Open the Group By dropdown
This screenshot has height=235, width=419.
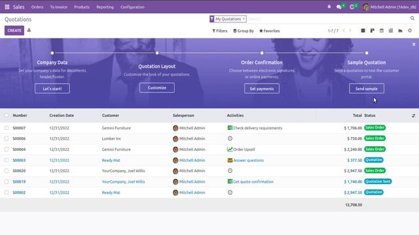pyautogui.click(x=244, y=31)
